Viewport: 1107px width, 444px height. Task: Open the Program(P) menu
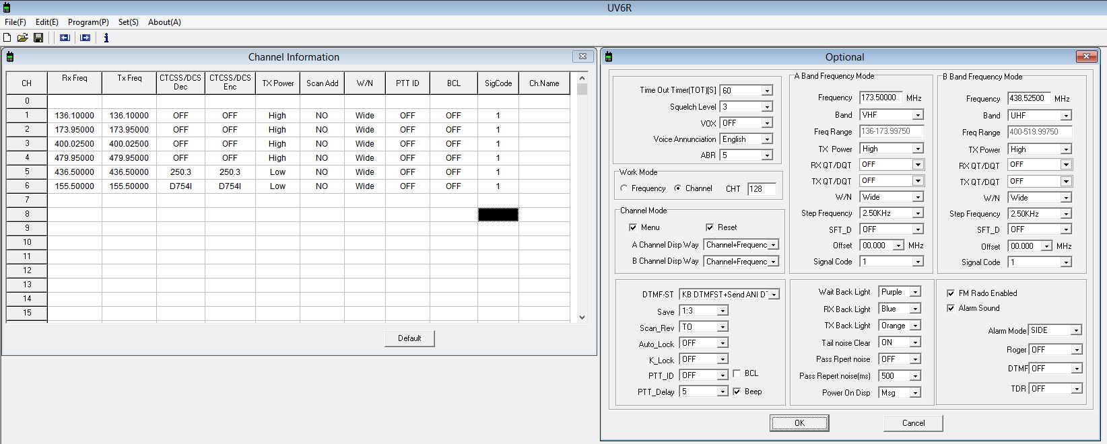88,22
